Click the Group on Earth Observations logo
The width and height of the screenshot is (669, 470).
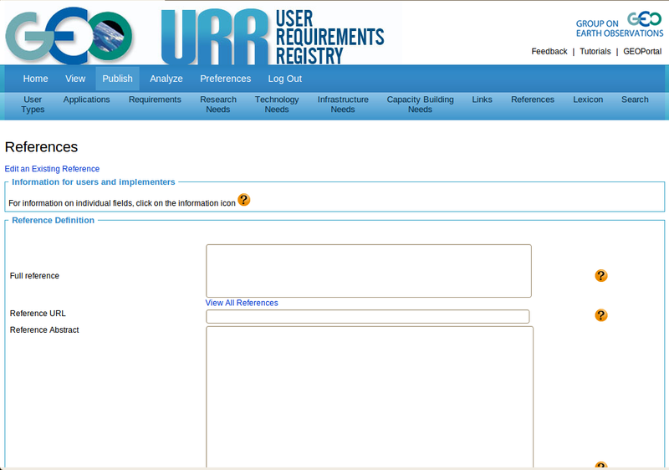coord(618,25)
